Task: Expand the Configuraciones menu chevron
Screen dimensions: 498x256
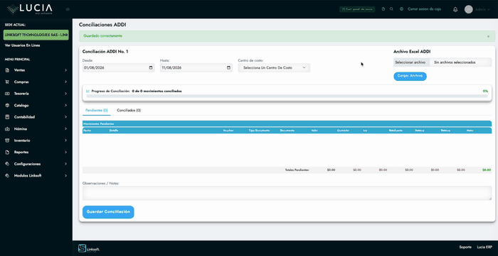Action: coord(65,164)
